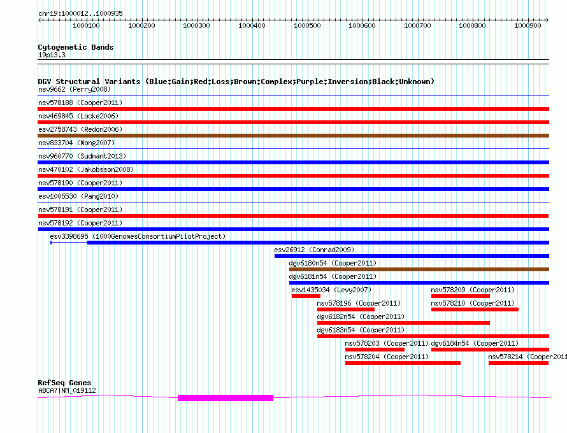Select nsv578196 (Cooper2011) label
The width and height of the screenshot is (567, 433).
(359, 303)
